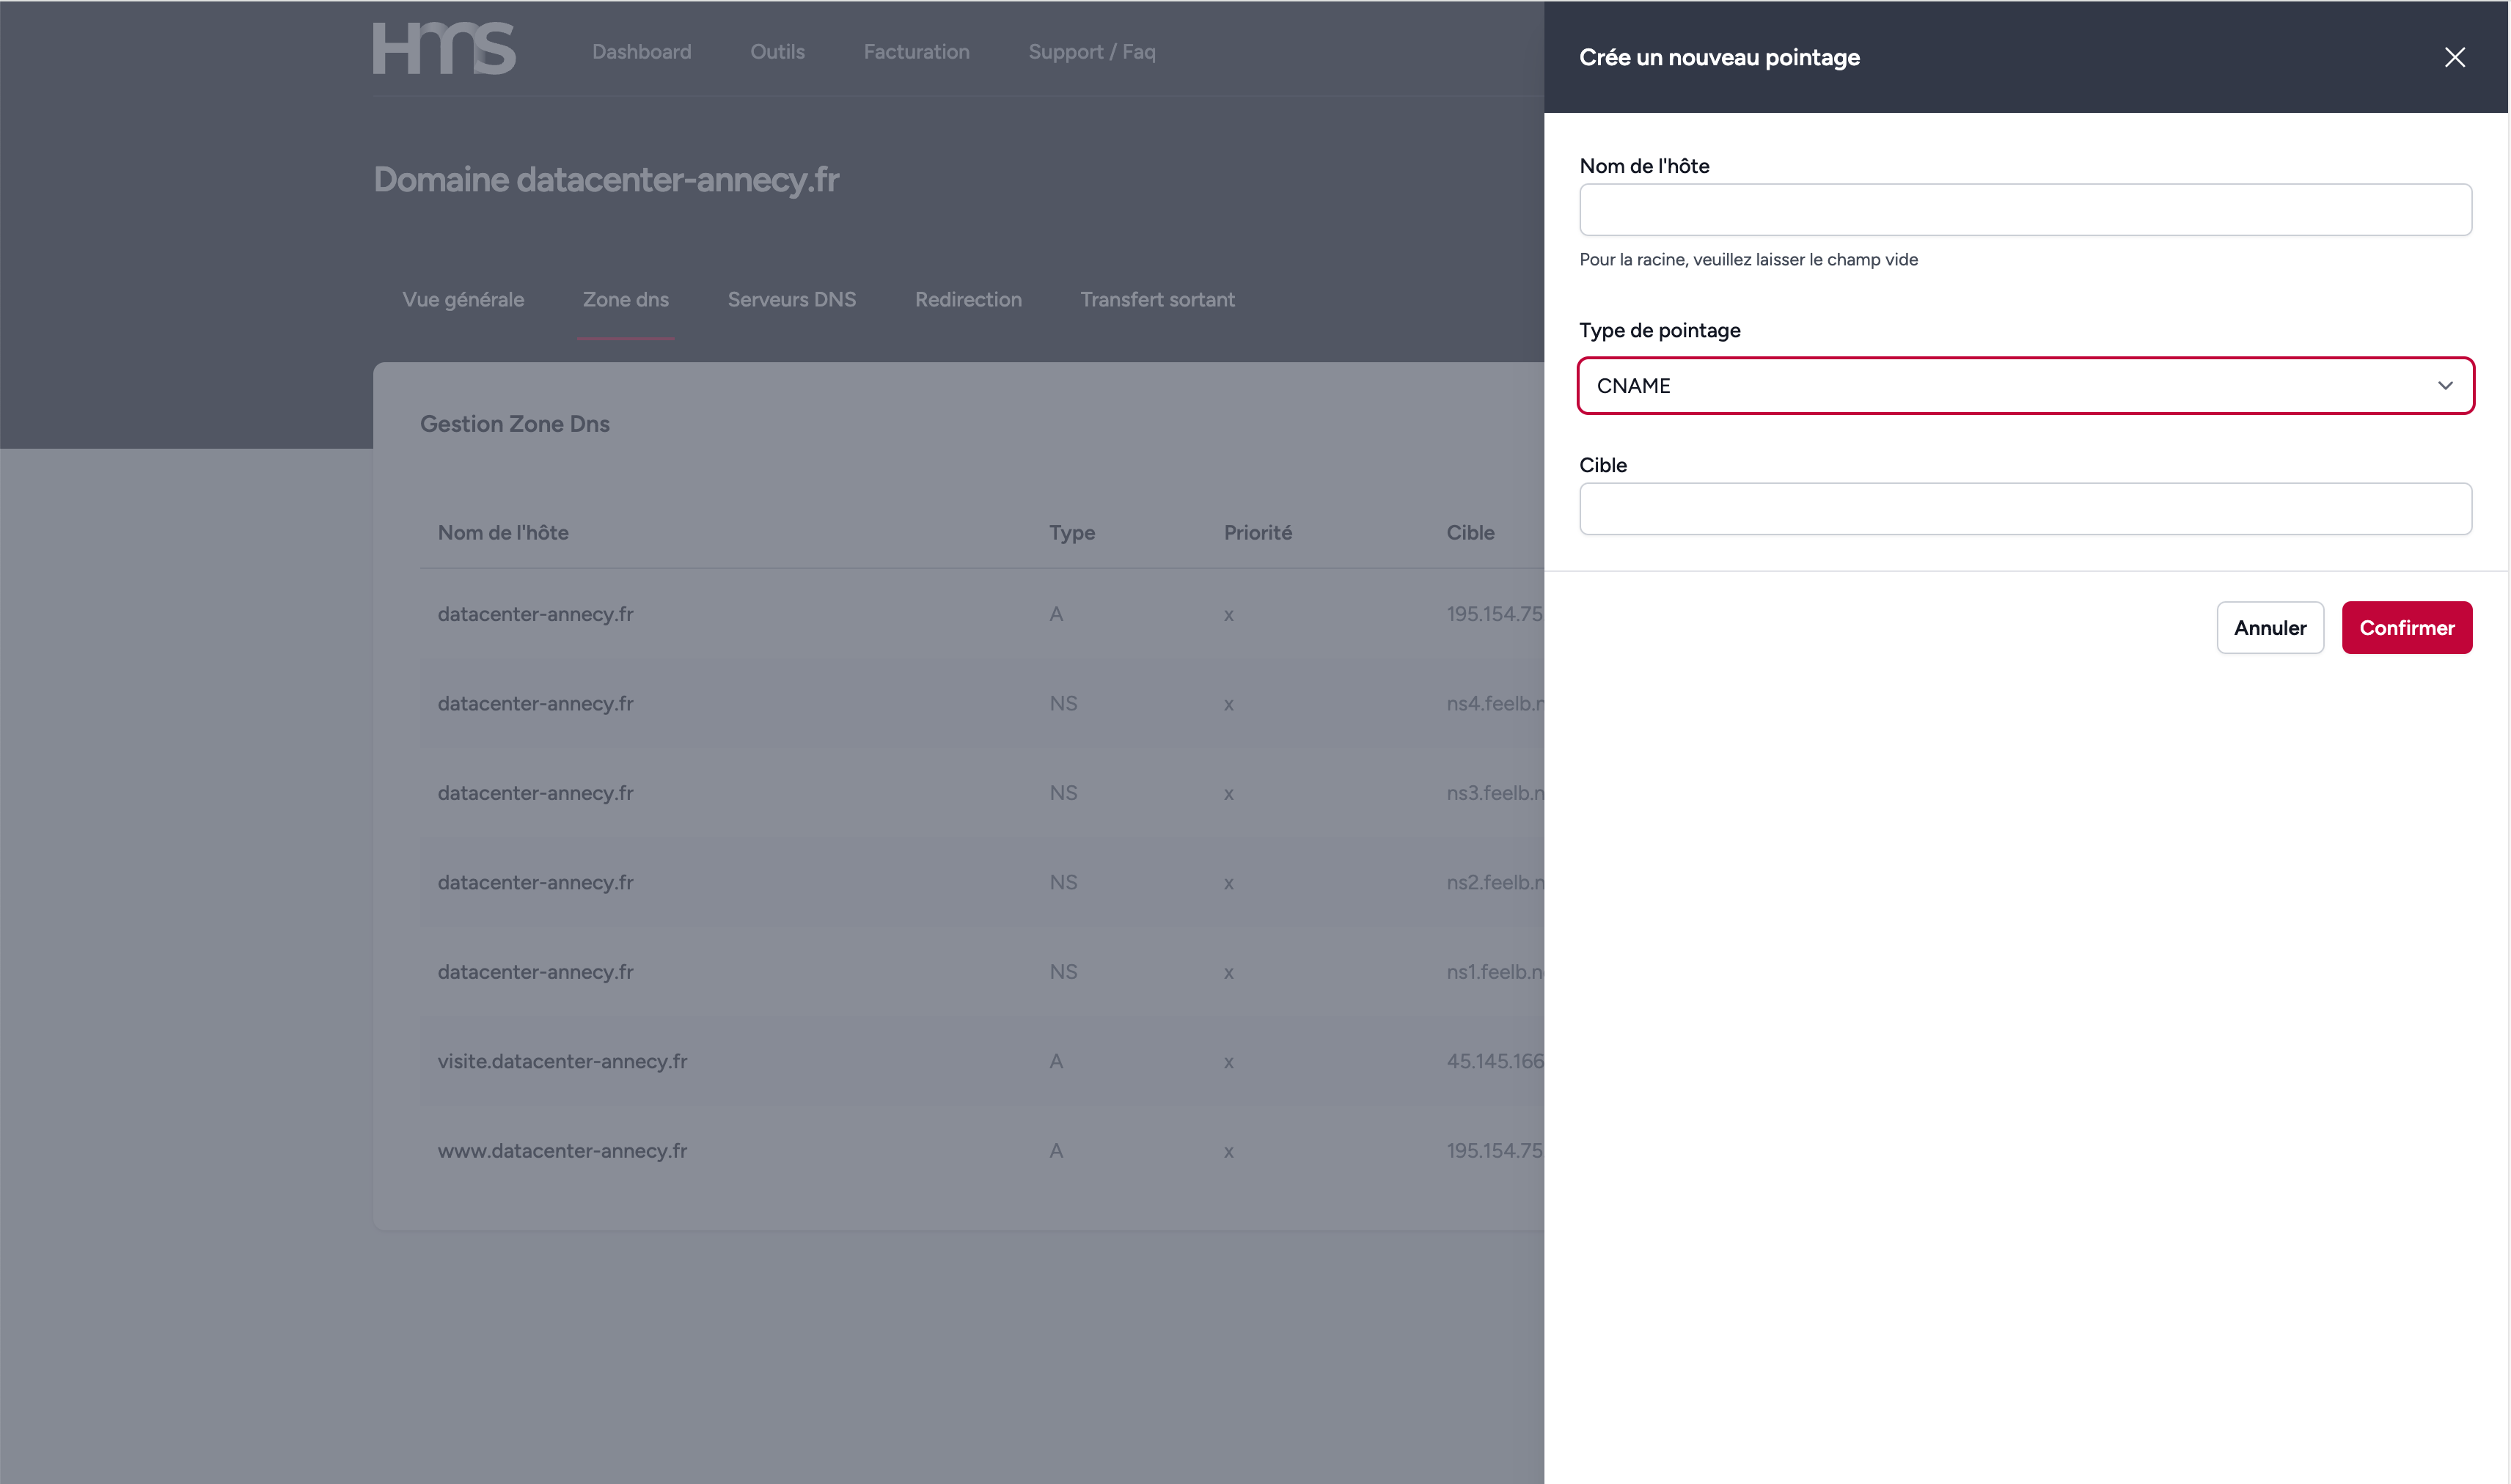Open the Transfert sortant tab
2511x1484 pixels.
point(1157,299)
